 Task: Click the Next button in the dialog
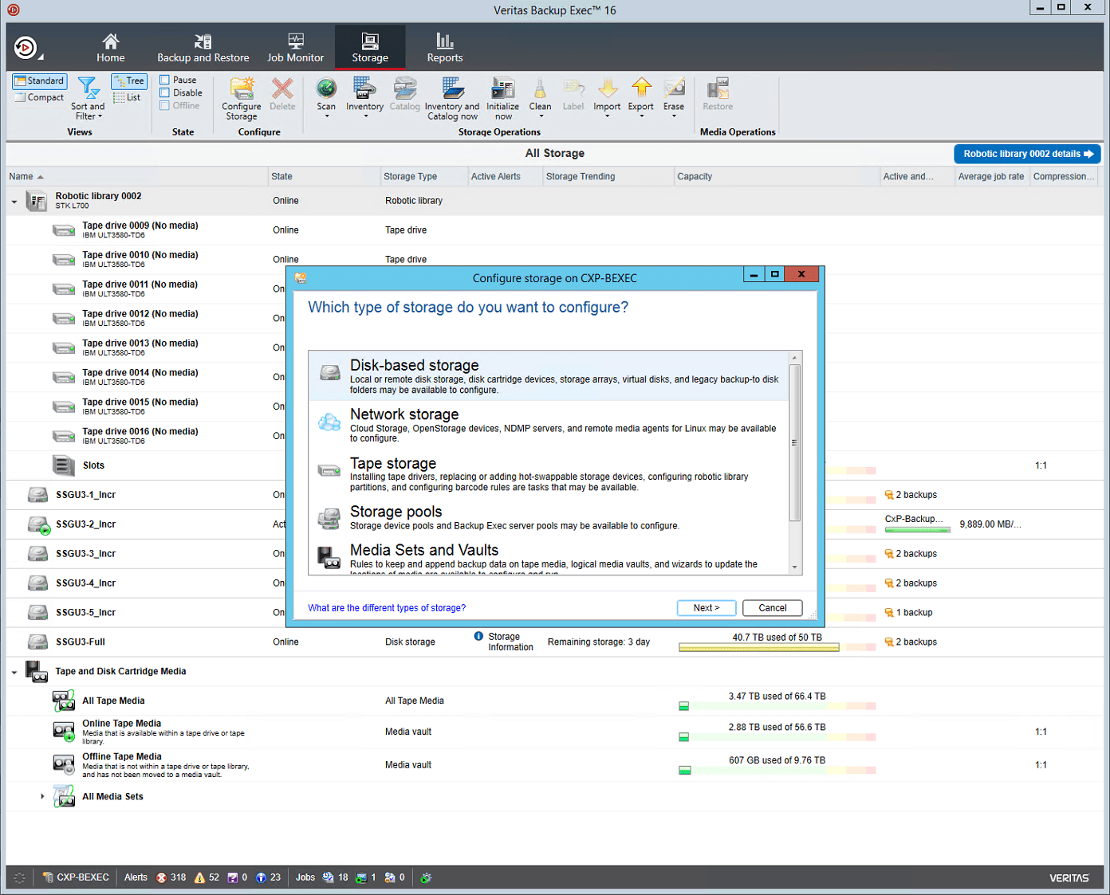[706, 607]
